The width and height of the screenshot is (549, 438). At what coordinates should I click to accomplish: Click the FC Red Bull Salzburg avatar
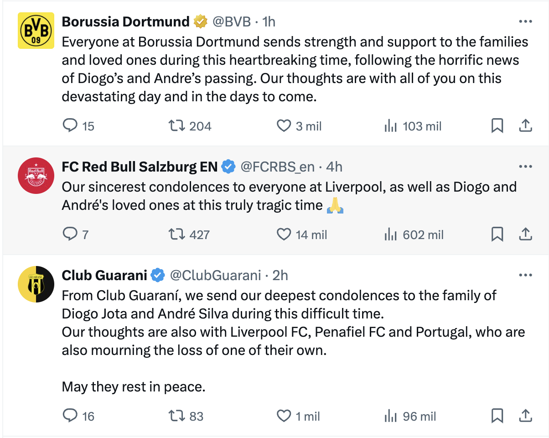pos(36,176)
